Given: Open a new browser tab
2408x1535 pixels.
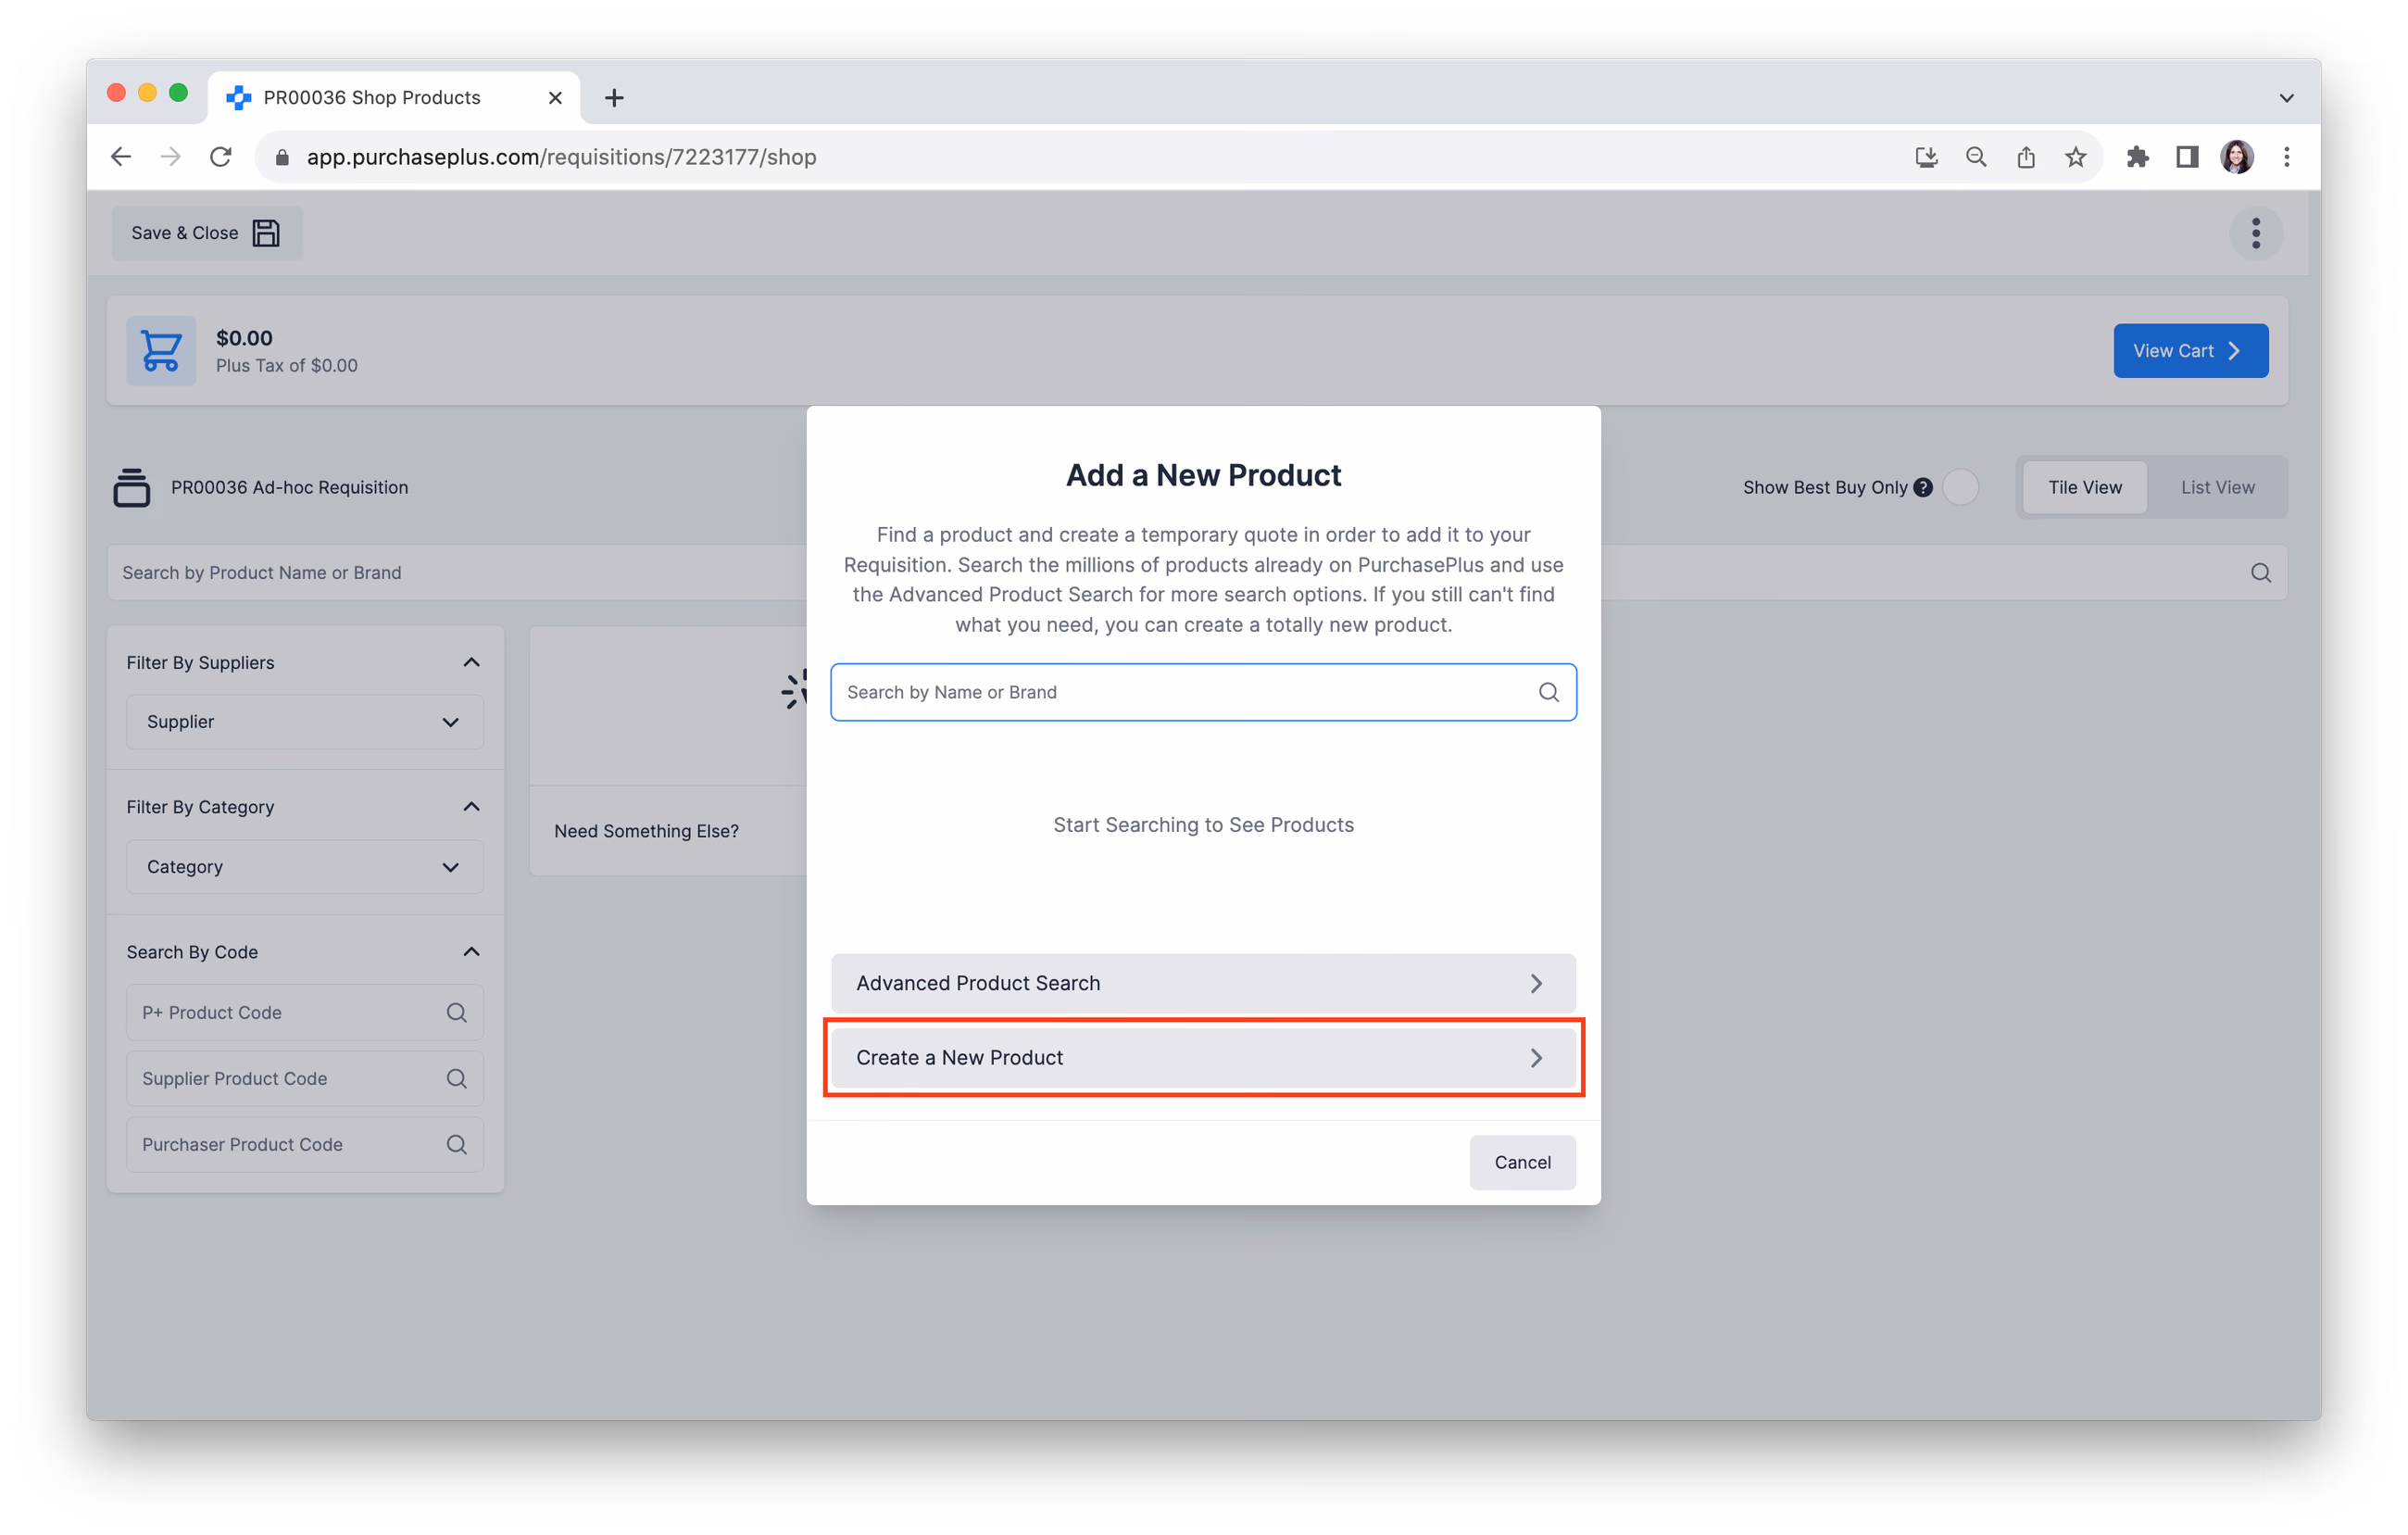Looking at the screenshot, I should [614, 97].
